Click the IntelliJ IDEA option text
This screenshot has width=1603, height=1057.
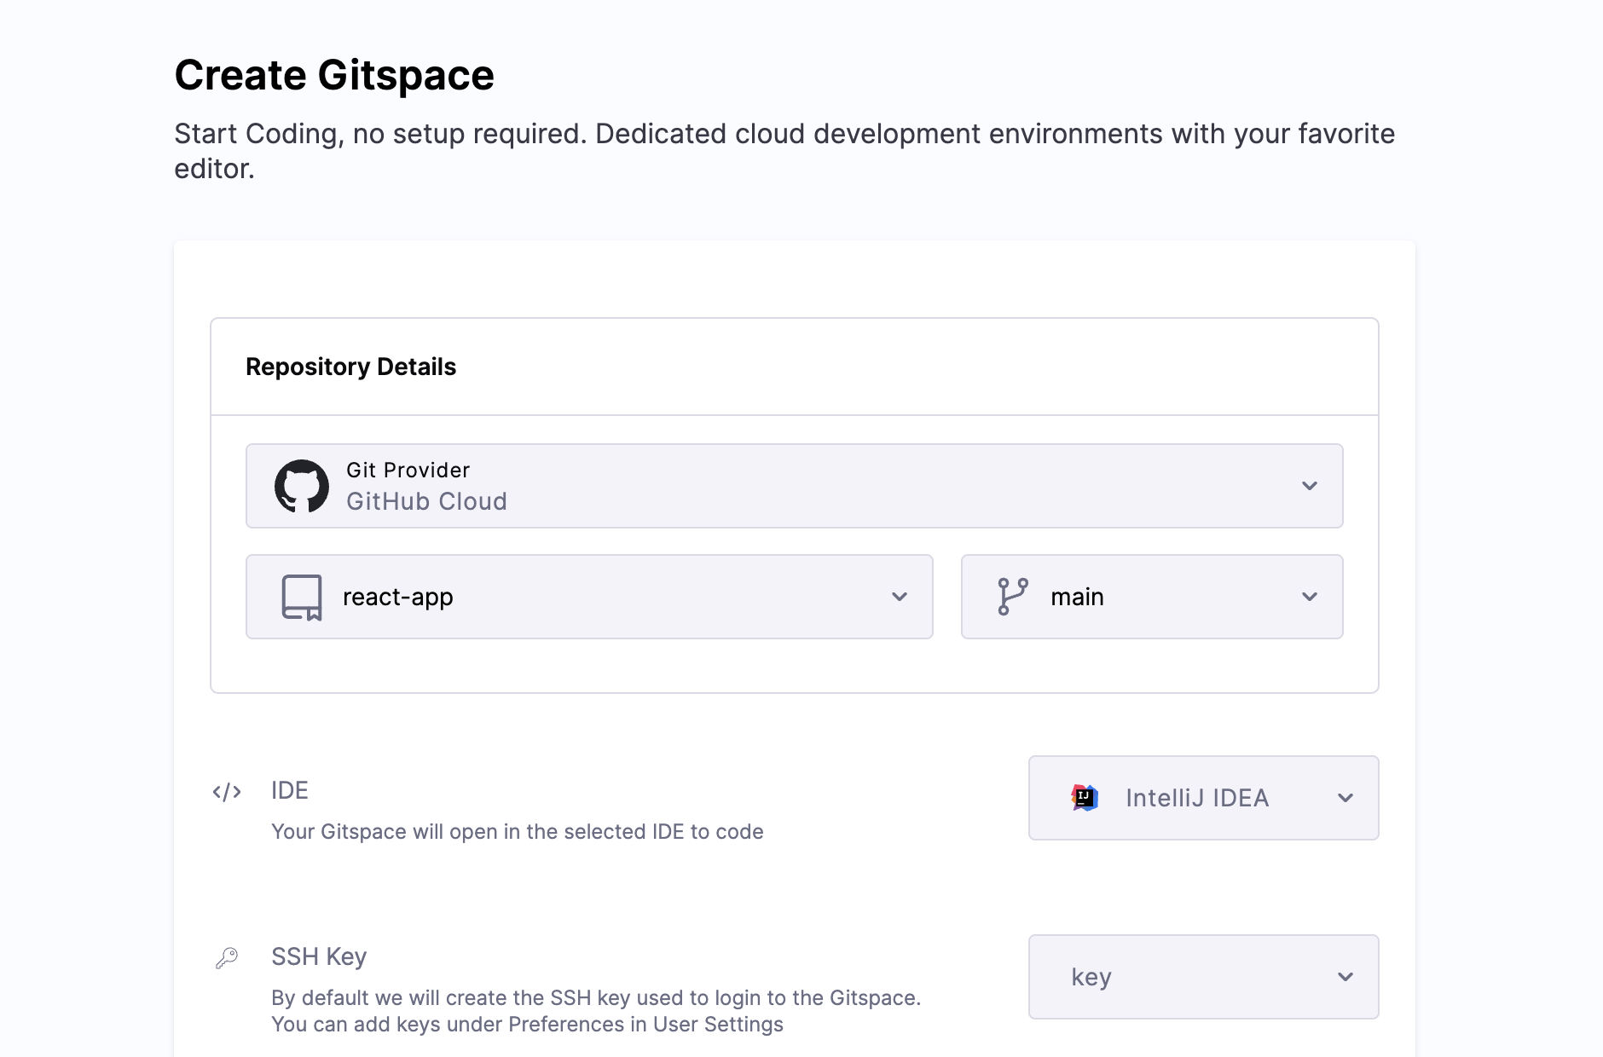[x=1197, y=798]
